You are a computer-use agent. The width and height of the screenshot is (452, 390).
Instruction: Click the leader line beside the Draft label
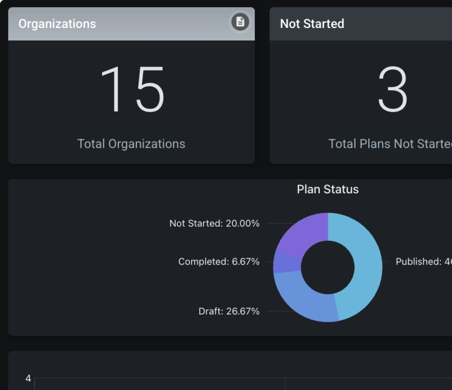click(x=280, y=311)
